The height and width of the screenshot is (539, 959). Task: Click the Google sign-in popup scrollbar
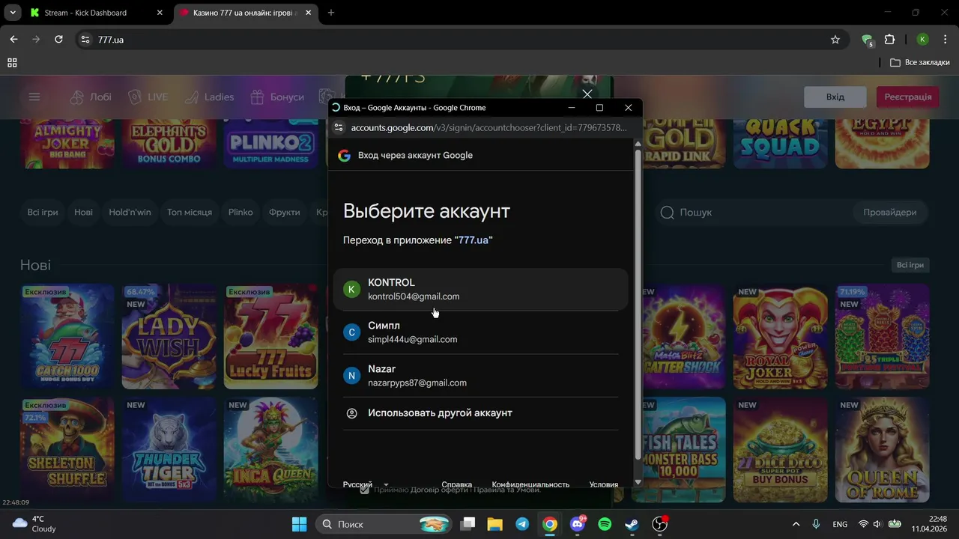[x=638, y=305]
